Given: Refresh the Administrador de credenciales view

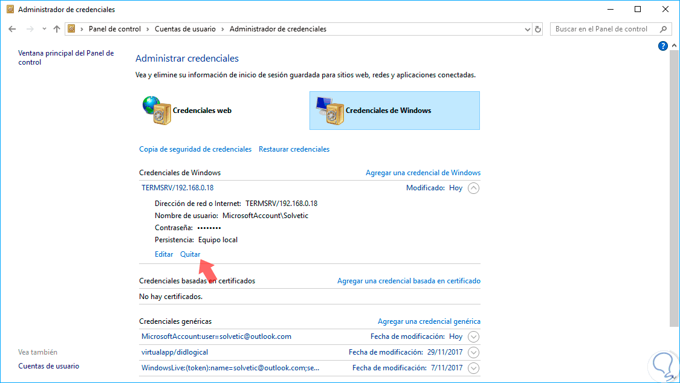Looking at the screenshot, I should [538, 29].
